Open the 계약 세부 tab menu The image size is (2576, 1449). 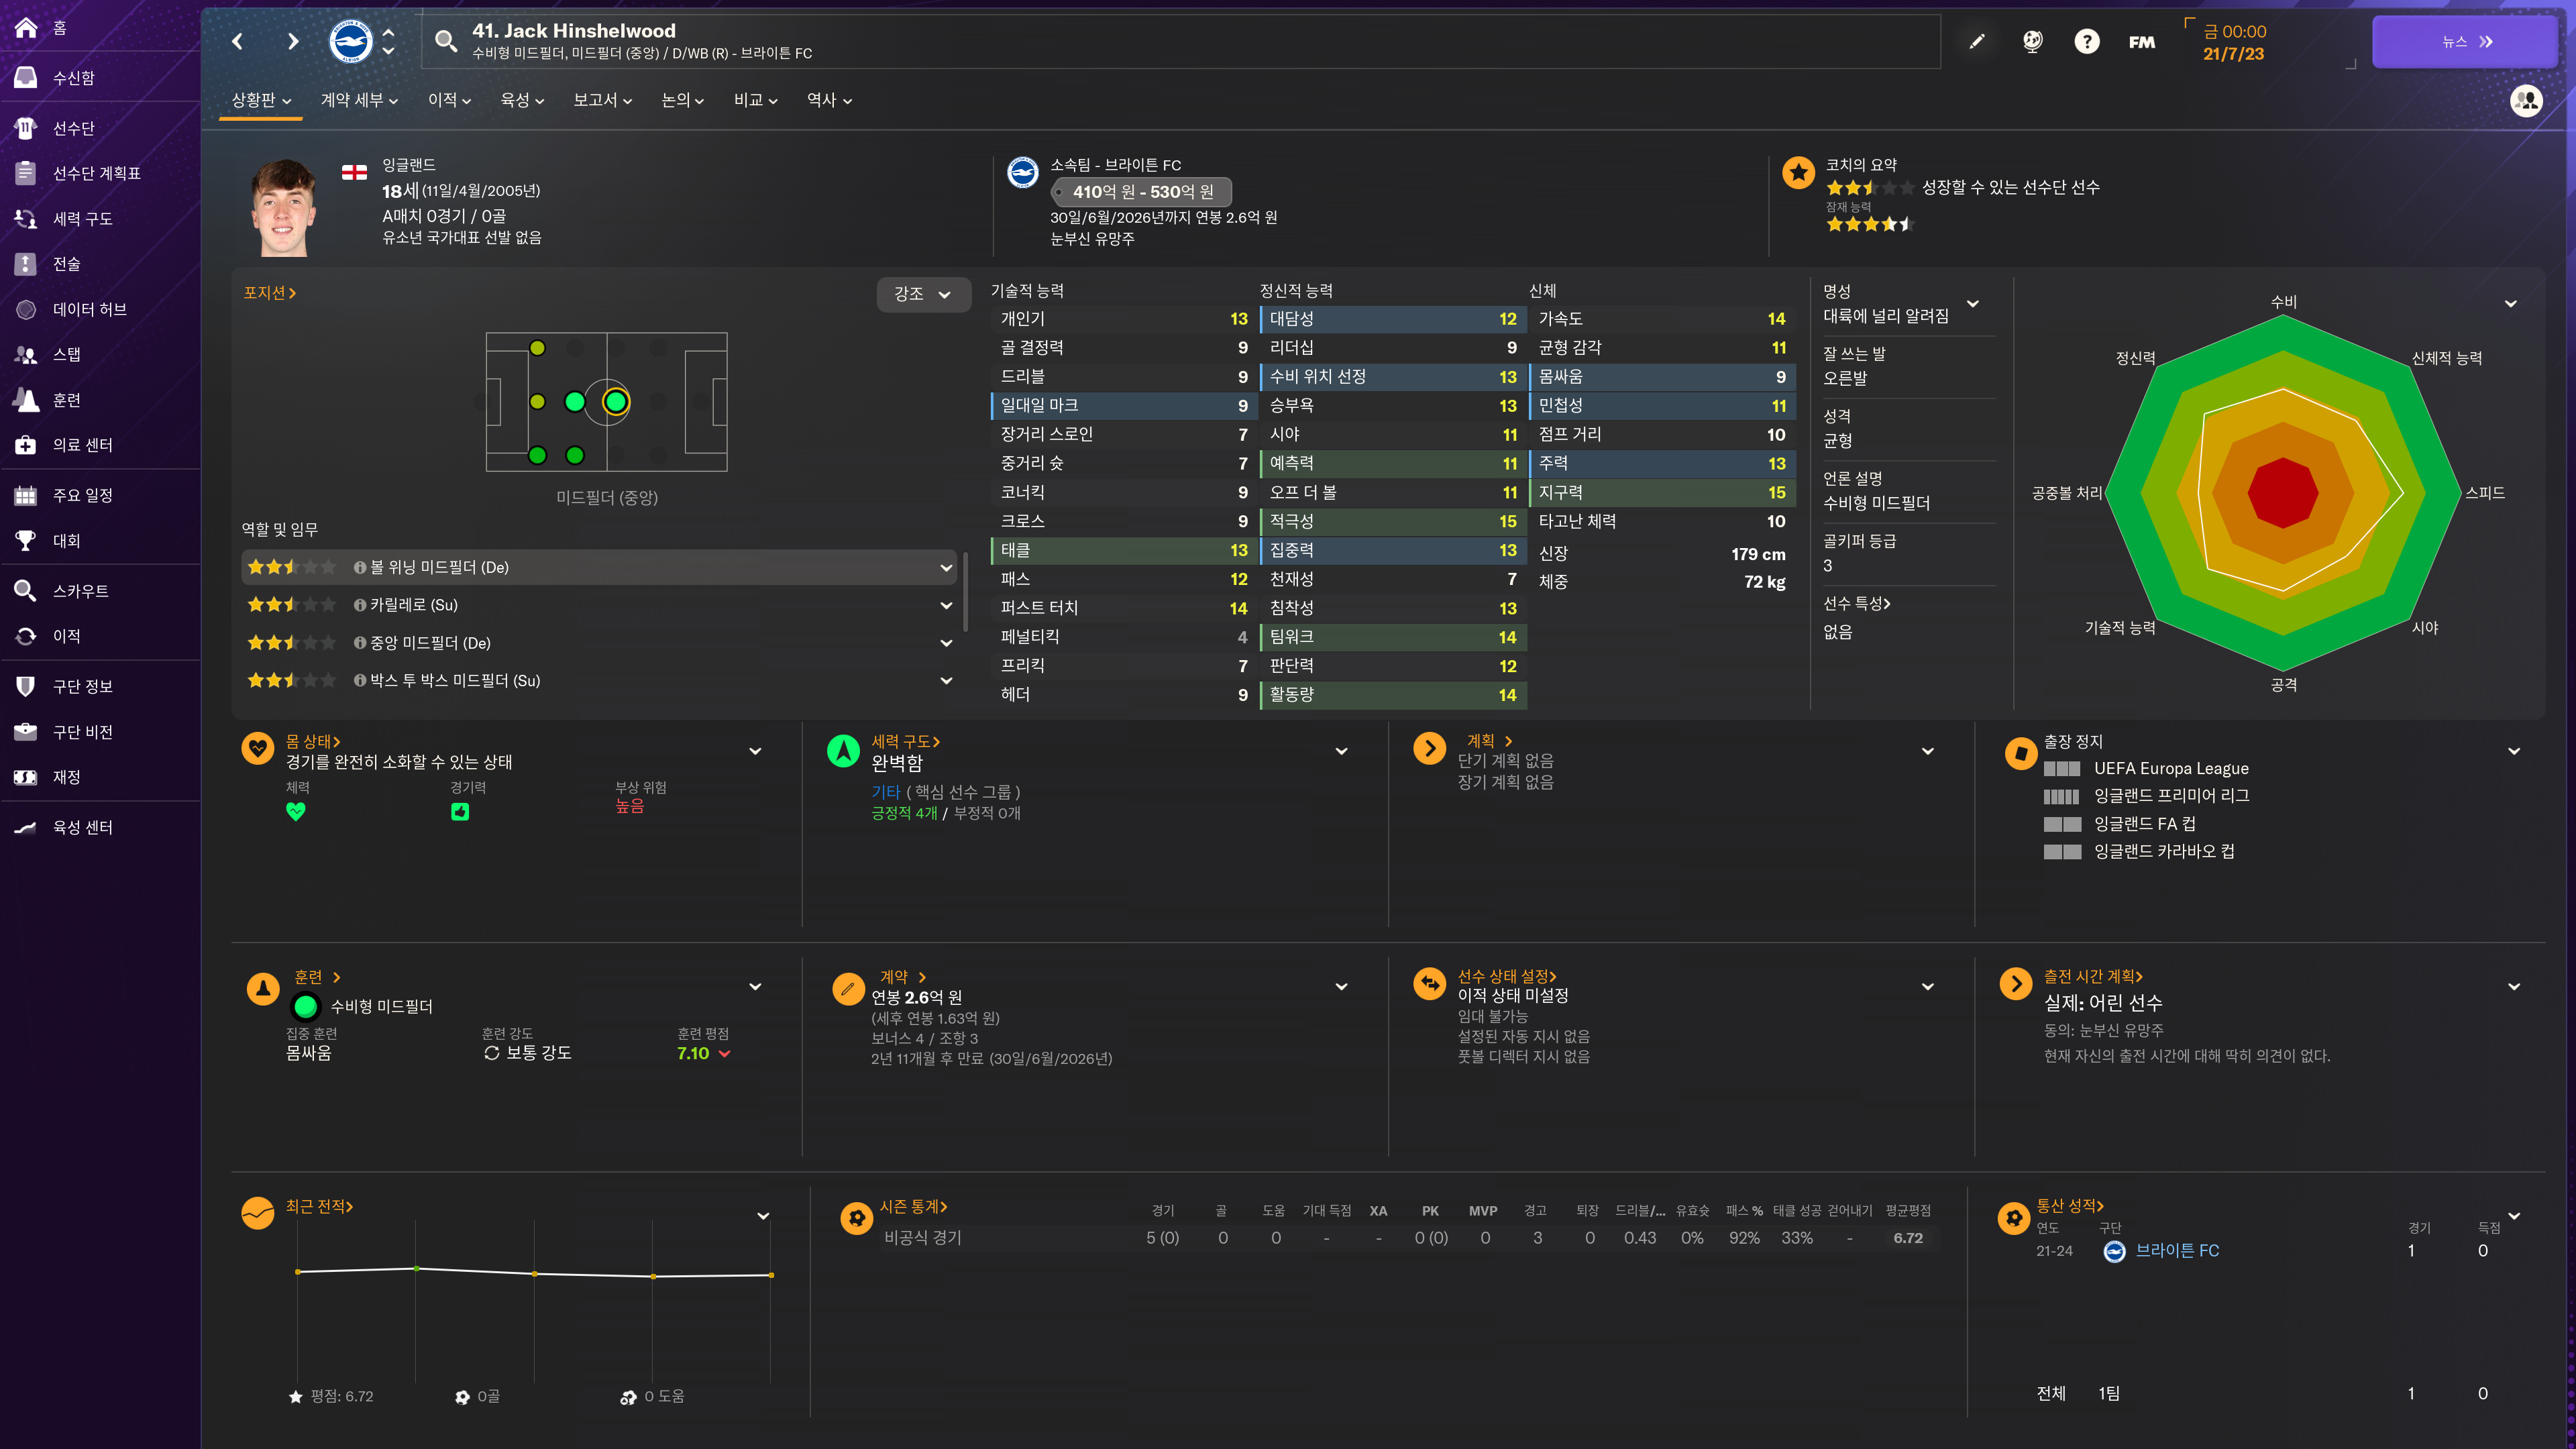[x=359, y=100]
